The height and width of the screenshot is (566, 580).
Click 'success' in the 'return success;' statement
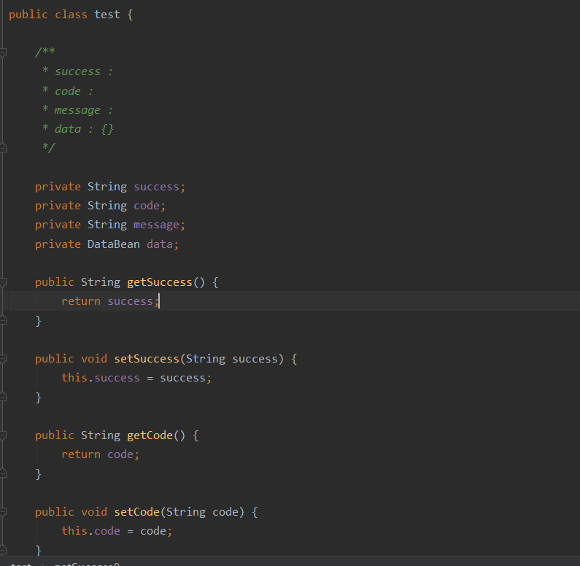[130, 301]
